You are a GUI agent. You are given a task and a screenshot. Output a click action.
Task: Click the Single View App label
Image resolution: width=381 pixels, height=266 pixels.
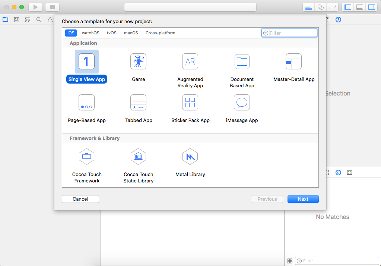[x=87, y=79]
